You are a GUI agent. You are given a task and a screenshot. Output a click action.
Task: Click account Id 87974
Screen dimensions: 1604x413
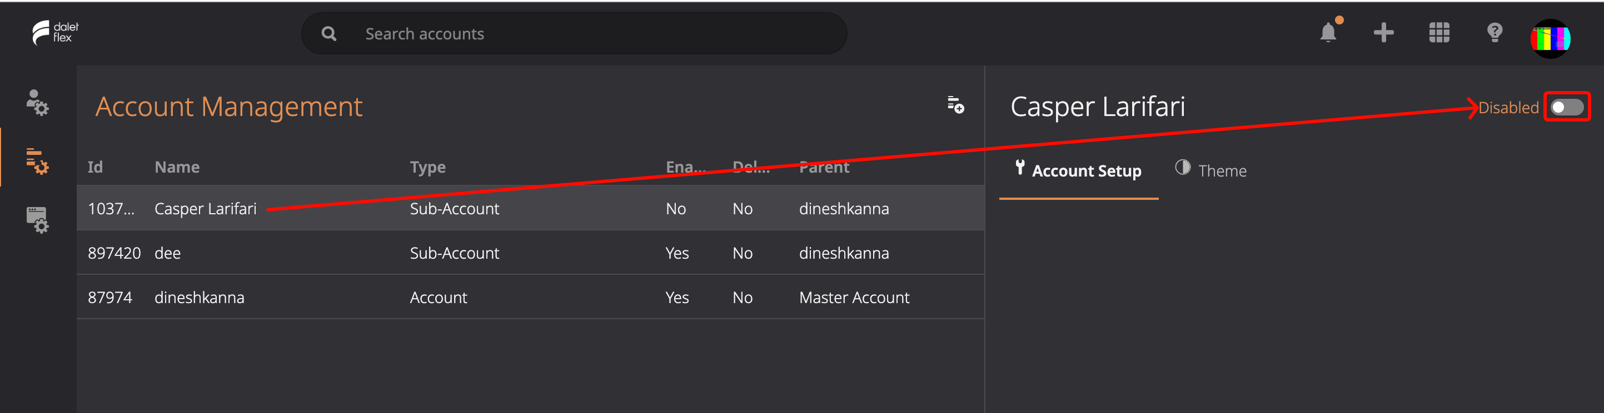click(109, 298)
